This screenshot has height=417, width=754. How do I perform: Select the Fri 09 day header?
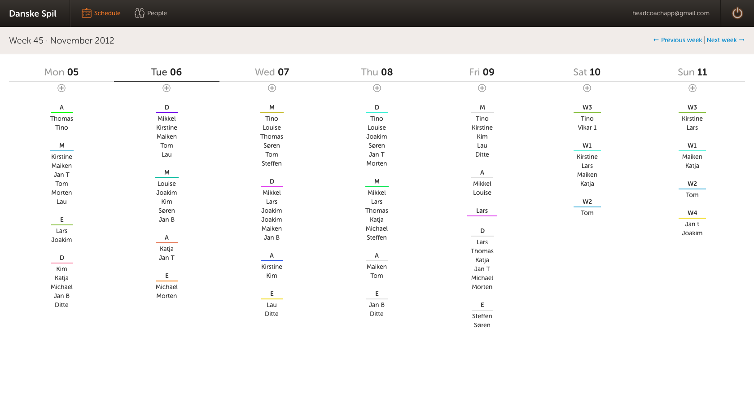click(x=482, y=72)
